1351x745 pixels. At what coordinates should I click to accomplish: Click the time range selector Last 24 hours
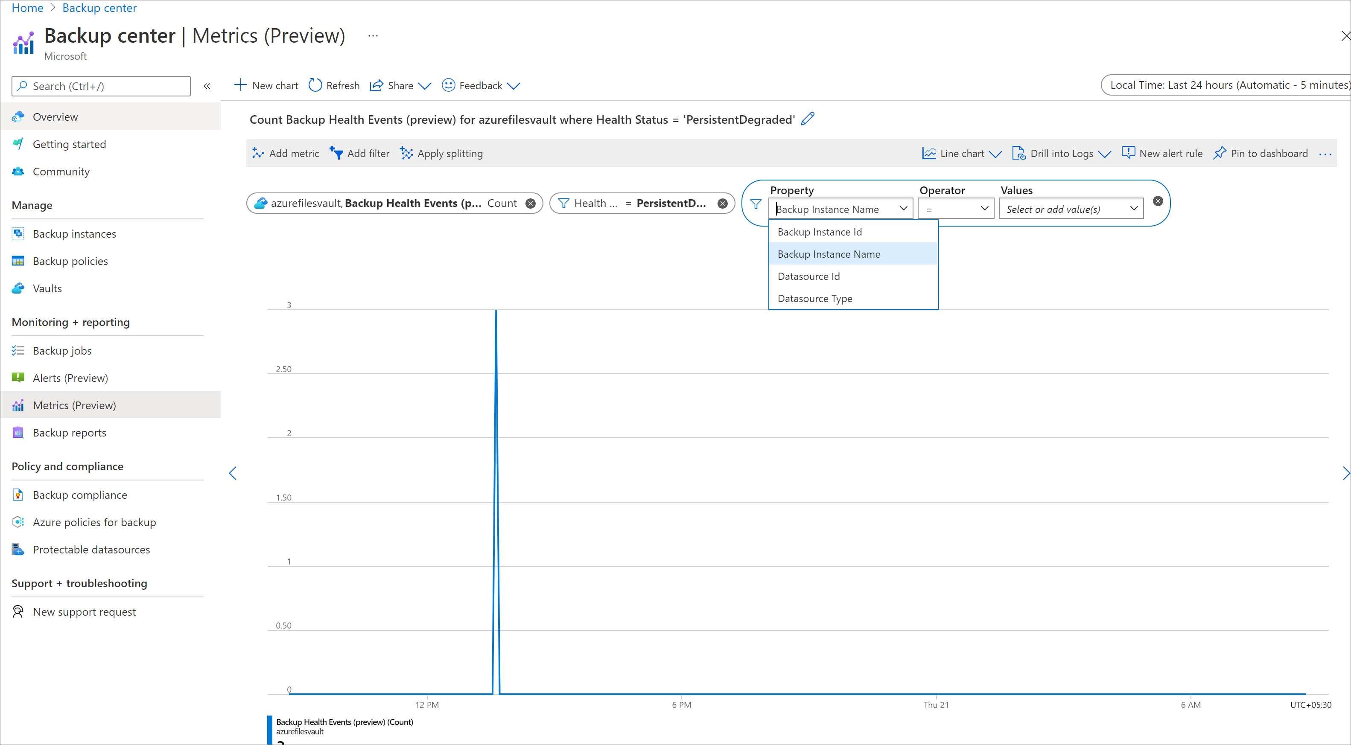coord(1227,85)
